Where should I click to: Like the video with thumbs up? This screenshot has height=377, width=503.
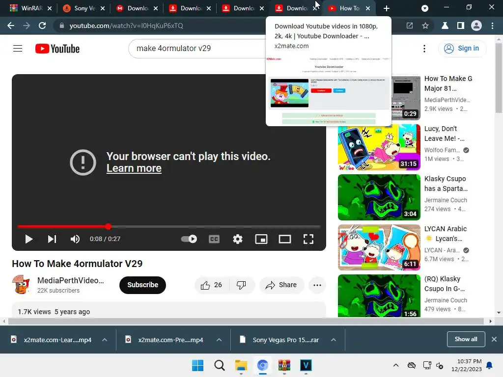(x=211, y=285)
